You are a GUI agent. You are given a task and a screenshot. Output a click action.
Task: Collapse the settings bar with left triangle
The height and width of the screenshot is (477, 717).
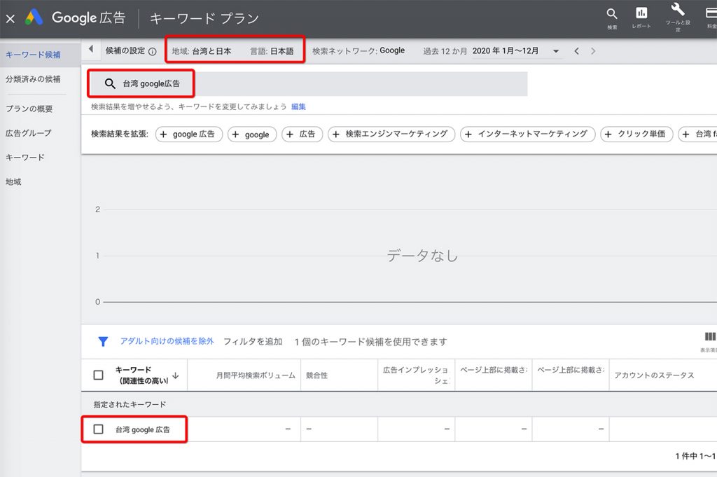[91, 49]
